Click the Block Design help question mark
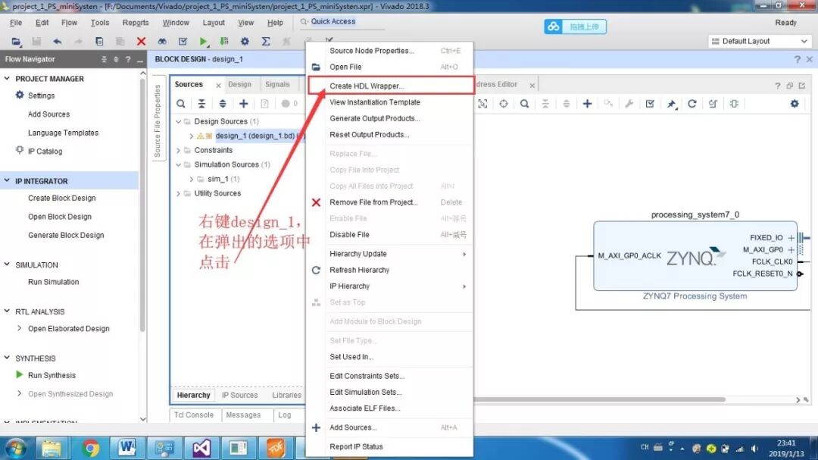 pyautogui.click(x=797, y=60)
